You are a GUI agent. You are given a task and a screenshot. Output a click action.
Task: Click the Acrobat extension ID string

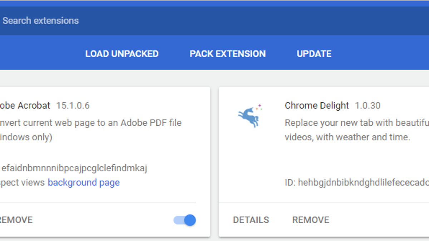pyautogui.click(x=74, y=168)
